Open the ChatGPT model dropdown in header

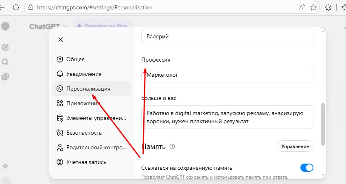[x=48, y=27]
